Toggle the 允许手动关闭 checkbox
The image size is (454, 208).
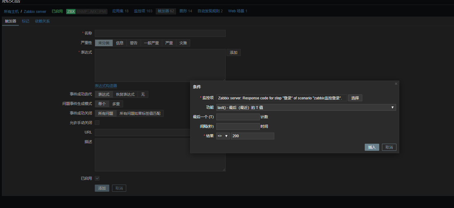coord(97,123)
